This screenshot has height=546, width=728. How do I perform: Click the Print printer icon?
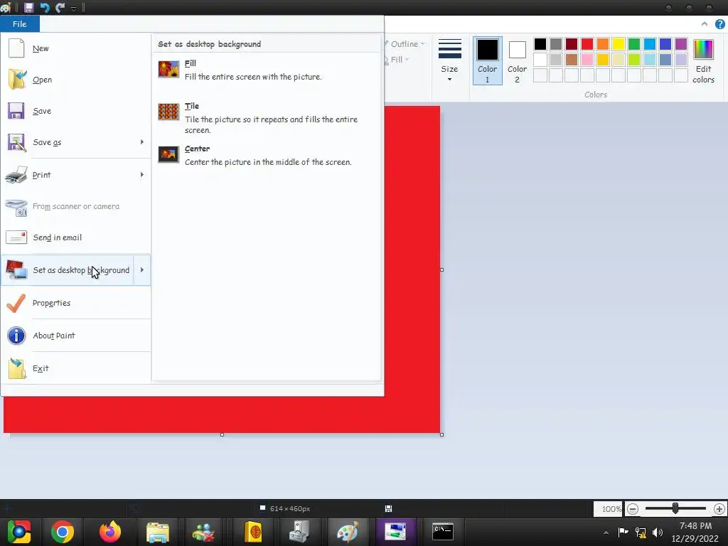coord(16,175)
